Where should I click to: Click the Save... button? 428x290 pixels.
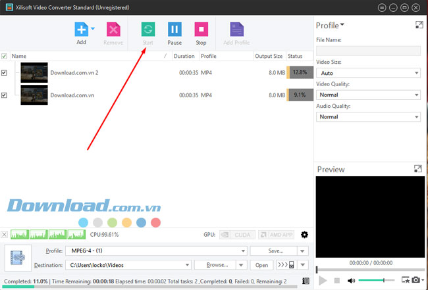coord(273,251)
